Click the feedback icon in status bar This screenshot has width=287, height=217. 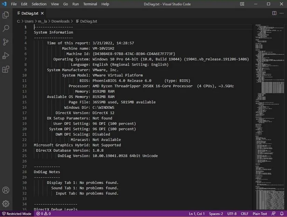pos(273,214)
